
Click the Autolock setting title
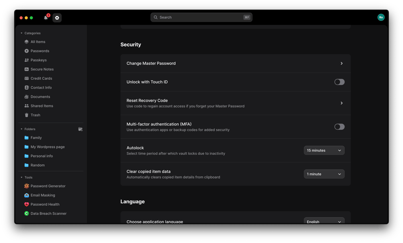coord(135,148)
